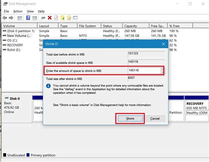This screenshot has width=209, height=162.
Task: Click the Disk Management title bar app icon
Action: coord(5,4)
